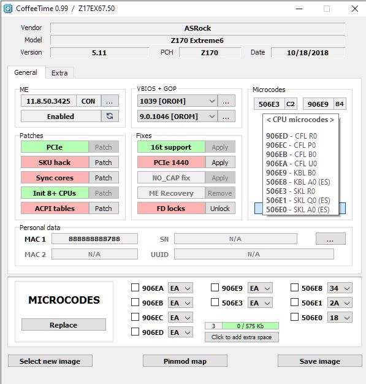Click the ME refresh arrows icon
This screenshot has height=384, width=366.
click(110, 116)
